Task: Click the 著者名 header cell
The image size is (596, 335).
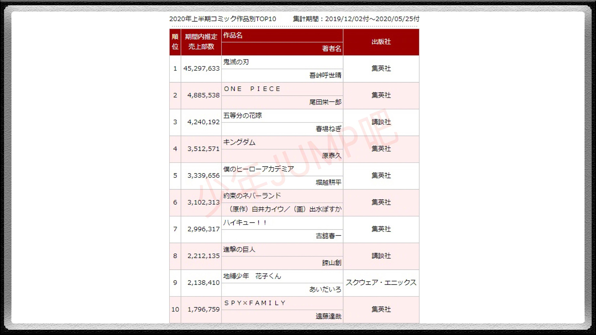Action: (332, 49)
